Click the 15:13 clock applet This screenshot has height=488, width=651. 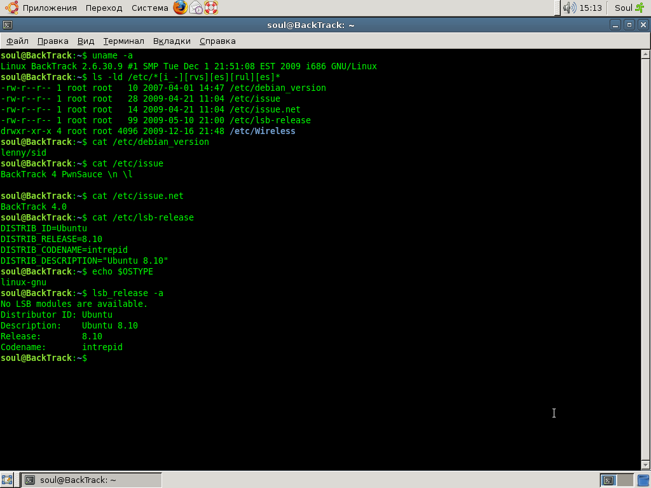(x=591, y=8)
